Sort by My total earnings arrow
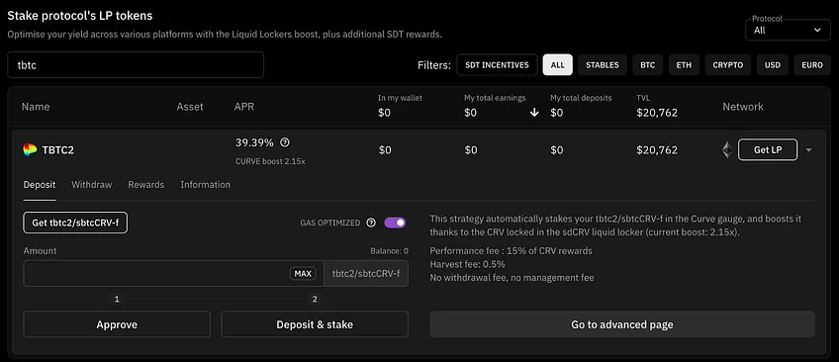Image resolution: width=839 pixels, height=362 pixels. click(534, 113)
